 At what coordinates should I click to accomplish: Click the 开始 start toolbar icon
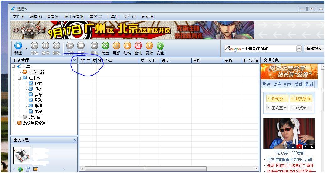point(35,46)
